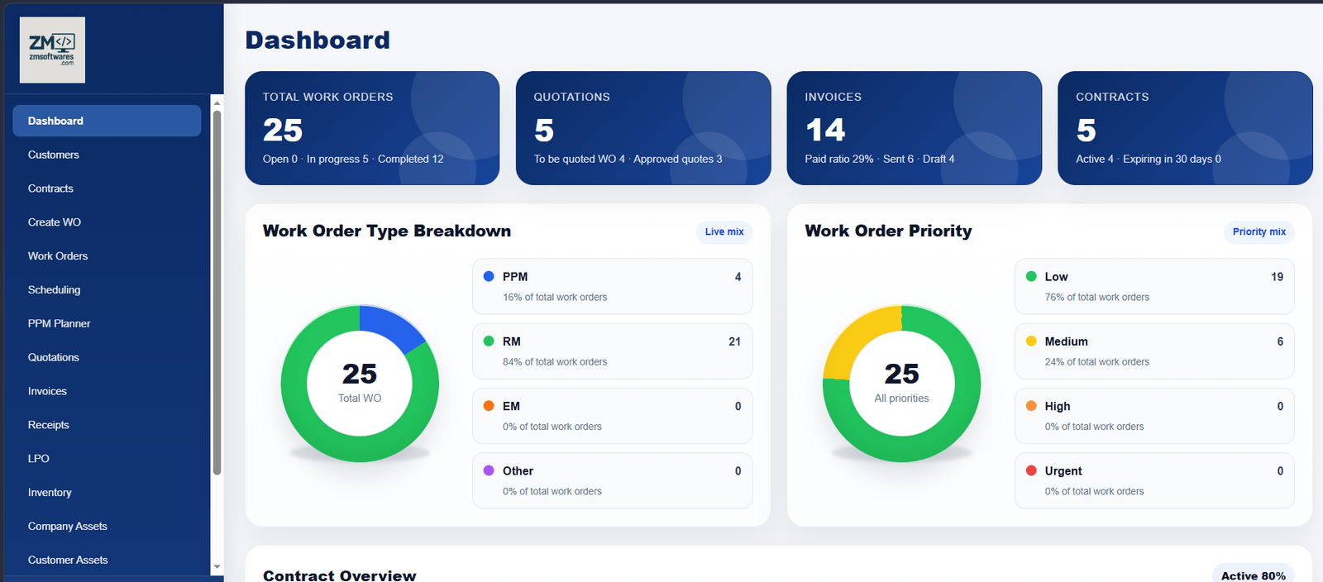Click the sidebar scrollbar down arrow
This screenshot has width=1323, height=582.
[217, 567]
